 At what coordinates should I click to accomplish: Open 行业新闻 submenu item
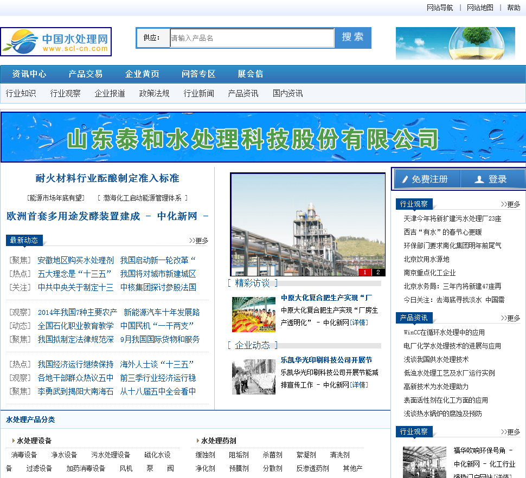pos(198,93)
